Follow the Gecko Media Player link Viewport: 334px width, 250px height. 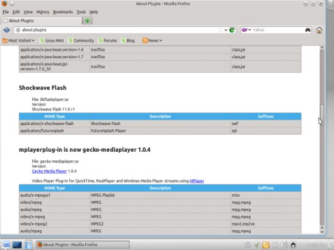[49, 171]
